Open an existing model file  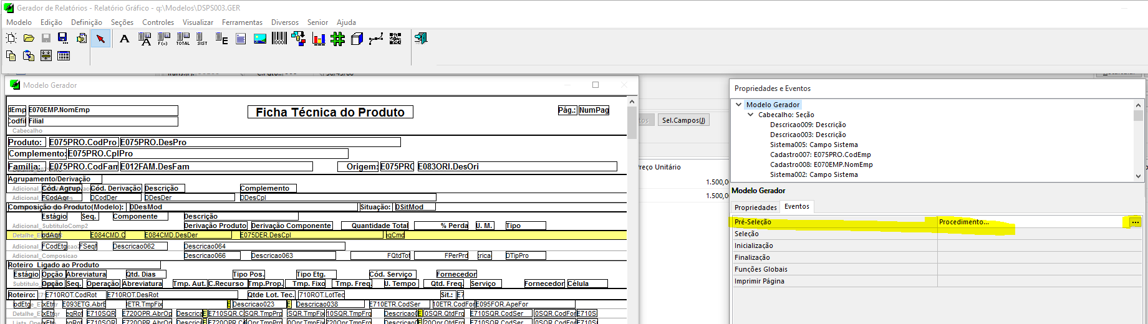point(29,39)
